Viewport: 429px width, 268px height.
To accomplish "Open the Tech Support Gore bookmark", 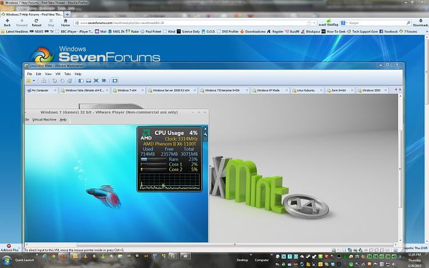I will pyautogui.click(x=363, y=31).
